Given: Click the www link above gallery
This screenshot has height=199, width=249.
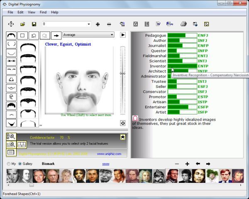Looking at the screenshot, I should [105, 164].
